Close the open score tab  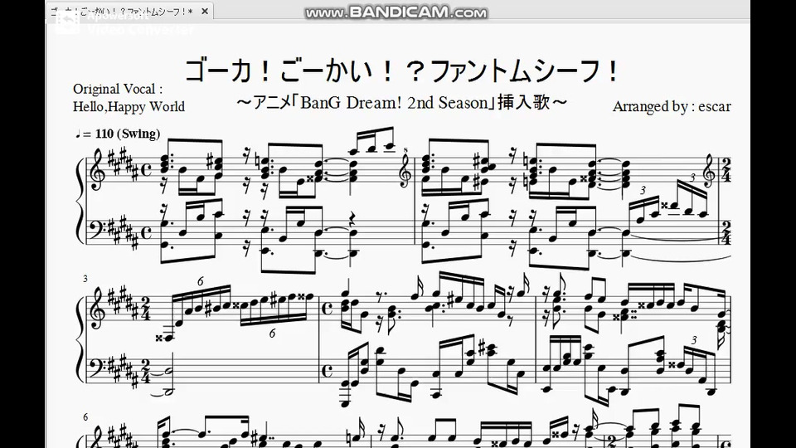click(x=205, y=11)
